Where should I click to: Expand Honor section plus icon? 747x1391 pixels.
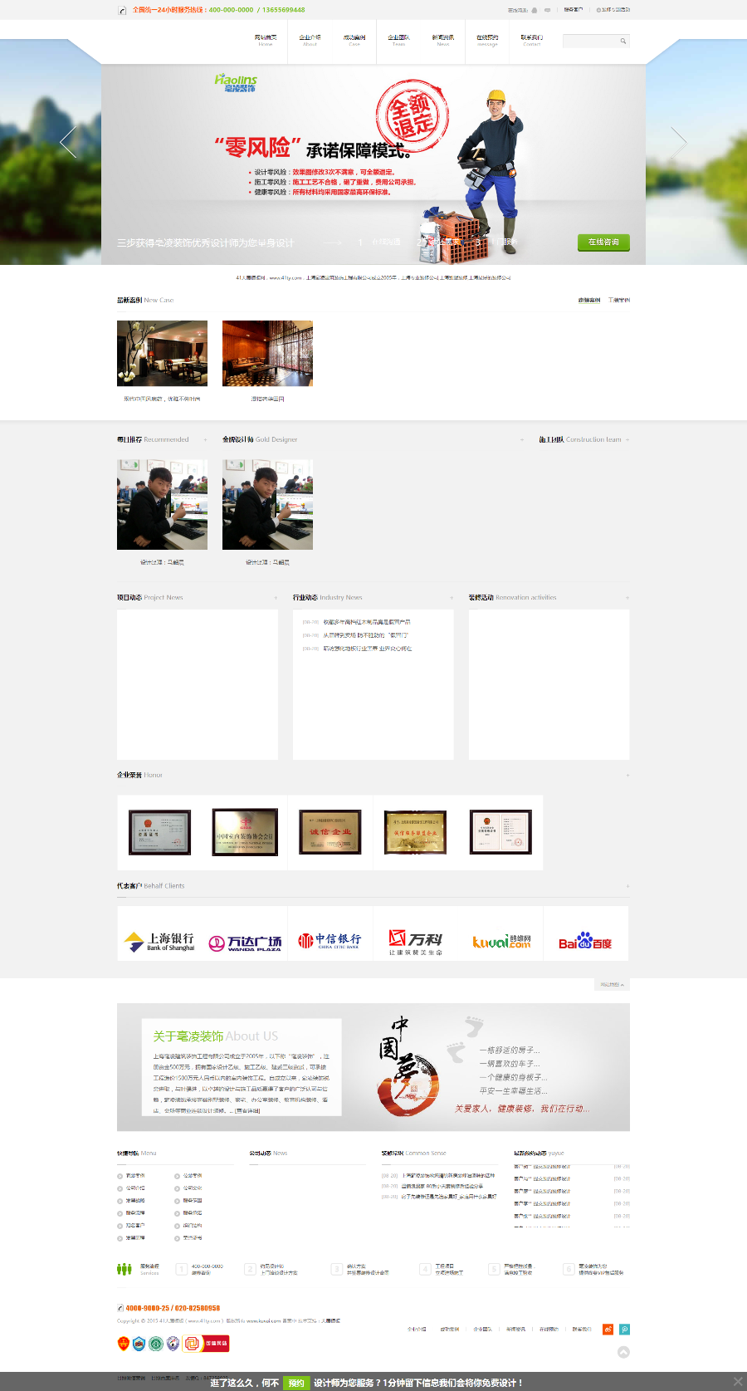(627, 776)
